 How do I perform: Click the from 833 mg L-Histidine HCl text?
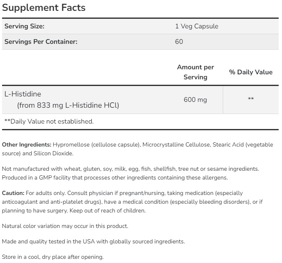(68, 105)
